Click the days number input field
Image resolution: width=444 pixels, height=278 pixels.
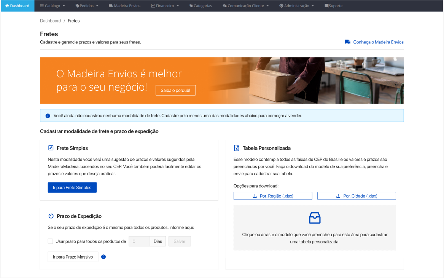pos(139,241)
